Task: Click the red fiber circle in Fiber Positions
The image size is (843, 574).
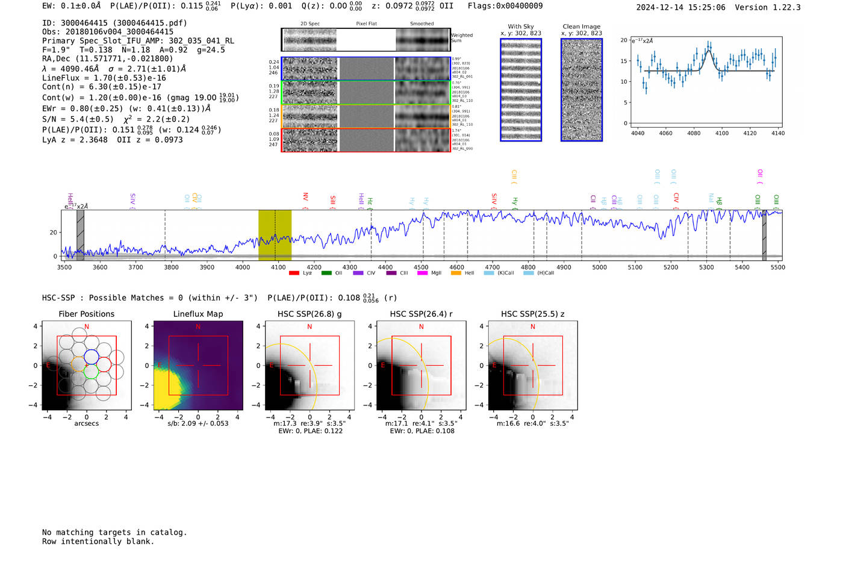Action: click(104, 364)
